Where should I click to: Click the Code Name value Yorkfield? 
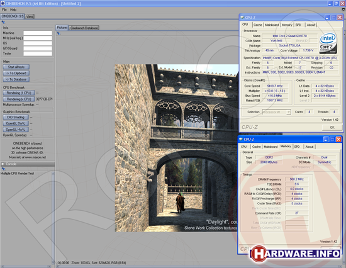click(276, 41)
